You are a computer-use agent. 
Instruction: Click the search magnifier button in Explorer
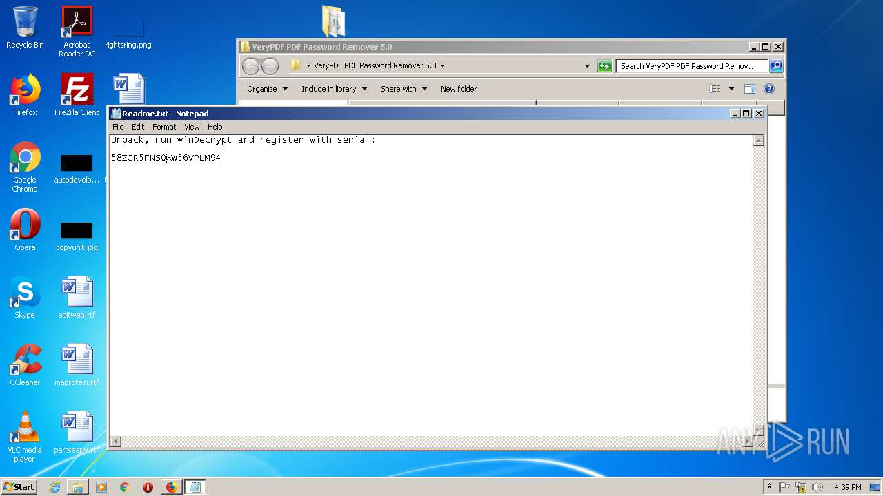pyautogui.click(x=776, y=66)
